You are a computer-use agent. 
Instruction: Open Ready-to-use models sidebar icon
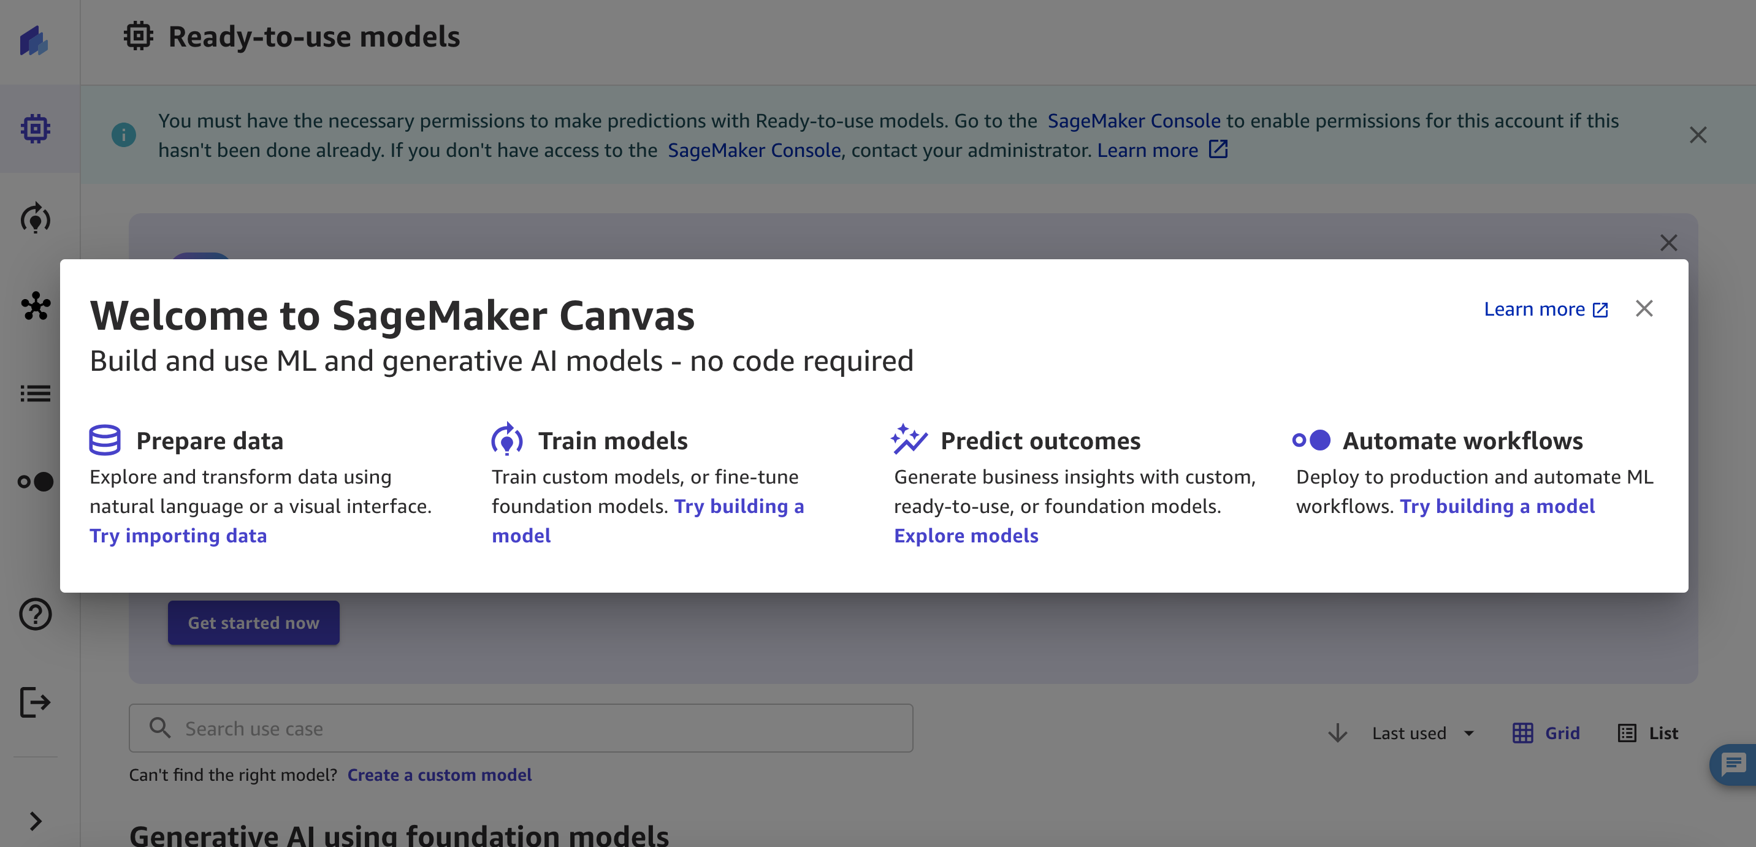point(36,128)
